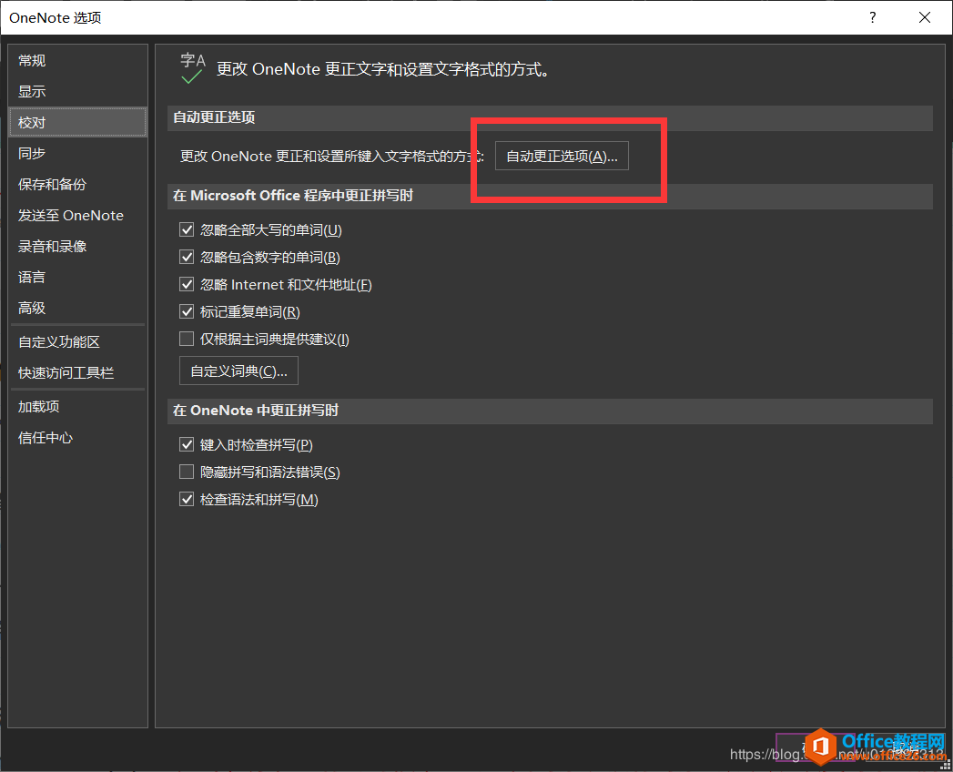953x772 pixels.
Task: Uncheck 忽略 Internet 和文件地址
Action: [187, 284]
